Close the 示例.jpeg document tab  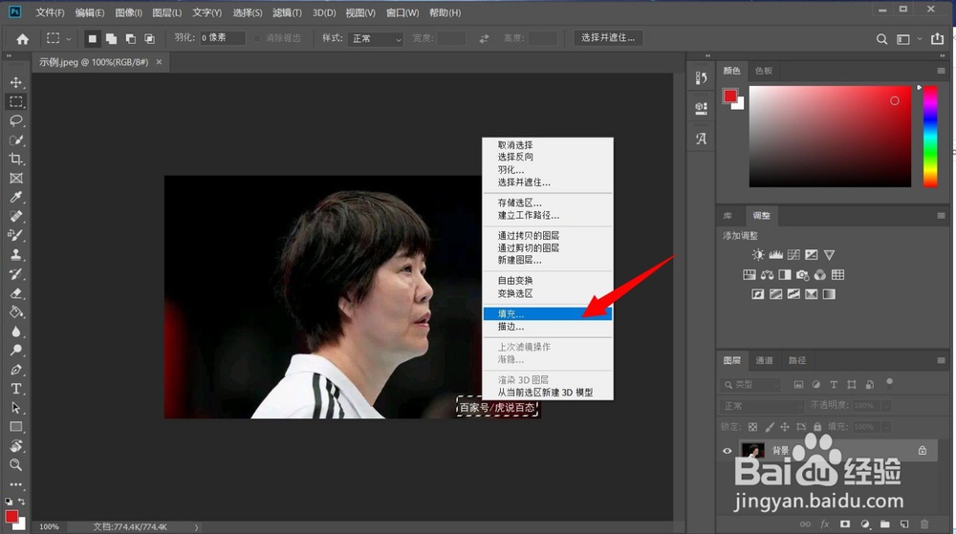pyautogui.click(x=159, y=62)
